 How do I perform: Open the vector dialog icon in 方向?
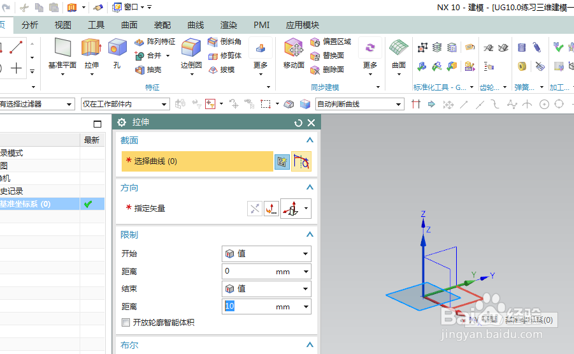271,209
